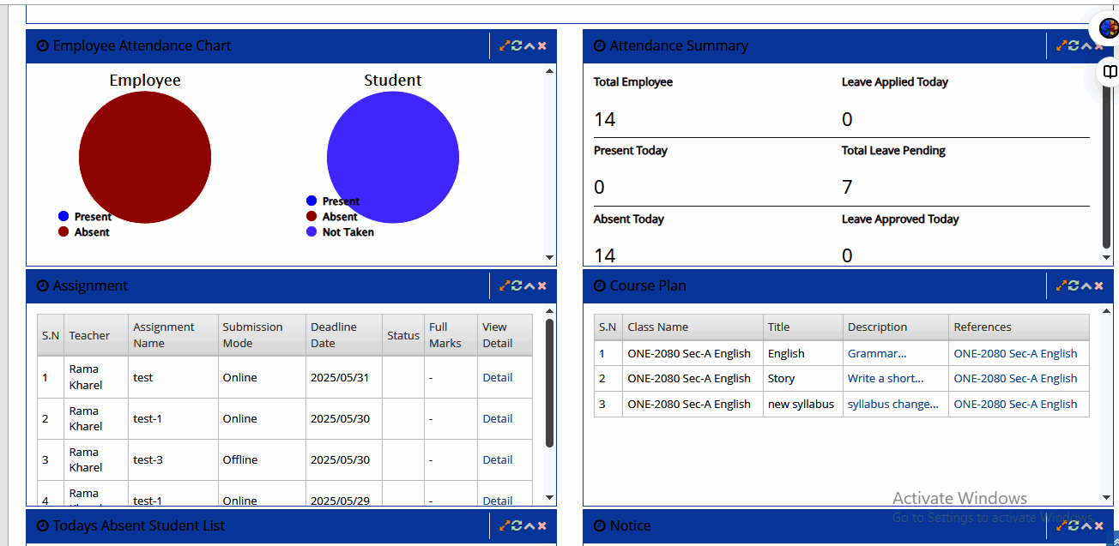Click Offline cell in test-3 row
This screenshot has width=1119, height=546.
pos(262,460)
